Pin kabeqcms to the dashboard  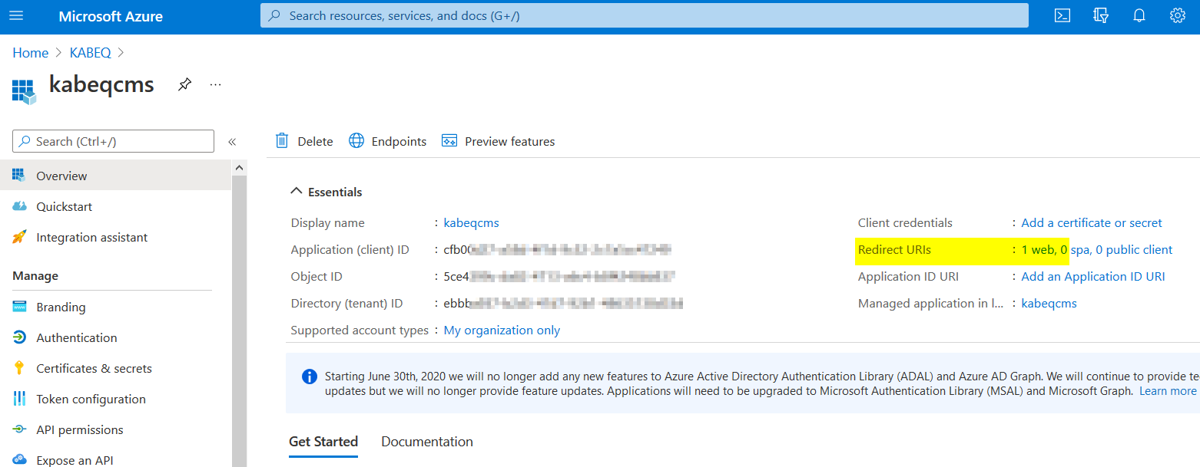pyautogui.click(x=184, y=84)
